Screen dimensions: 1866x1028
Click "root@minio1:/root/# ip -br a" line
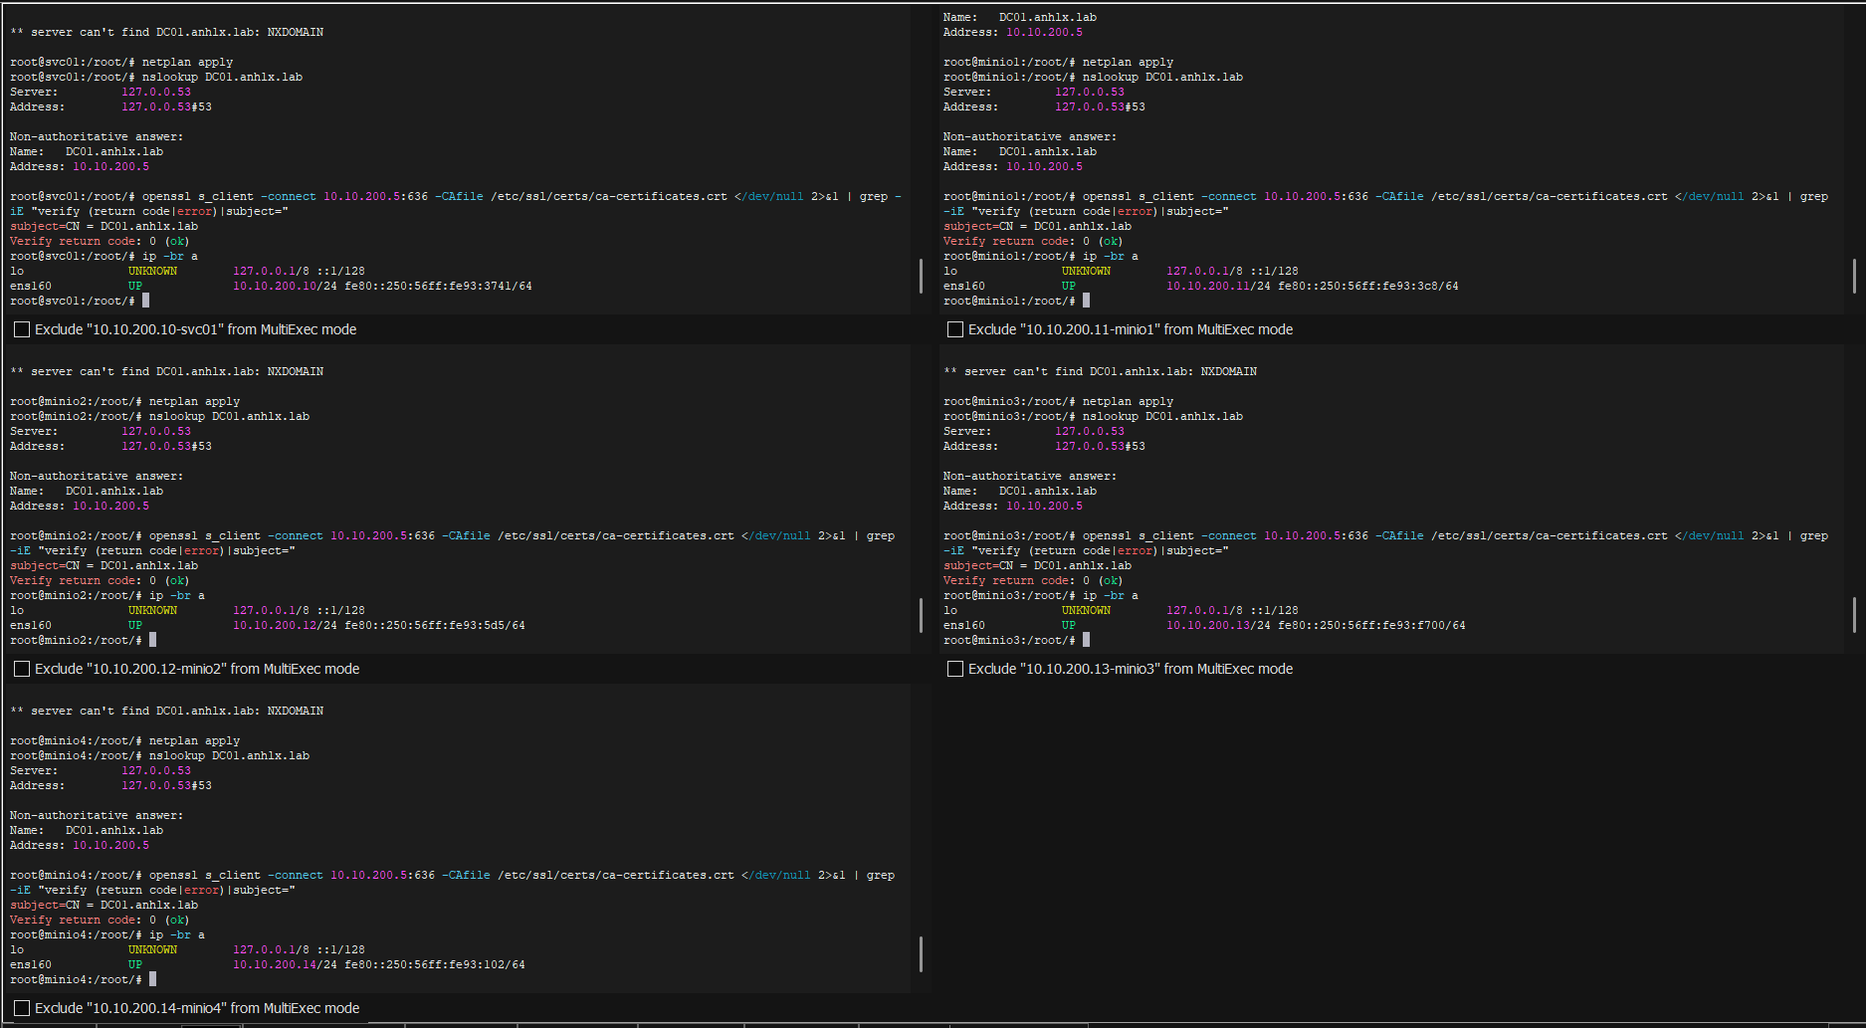tap(1040, 257)
